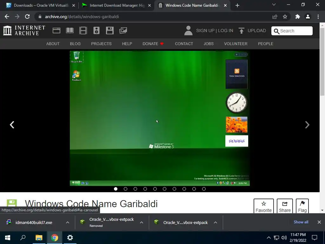Share this page via address bar icon
325x244 pixels.
click(275, 17)
